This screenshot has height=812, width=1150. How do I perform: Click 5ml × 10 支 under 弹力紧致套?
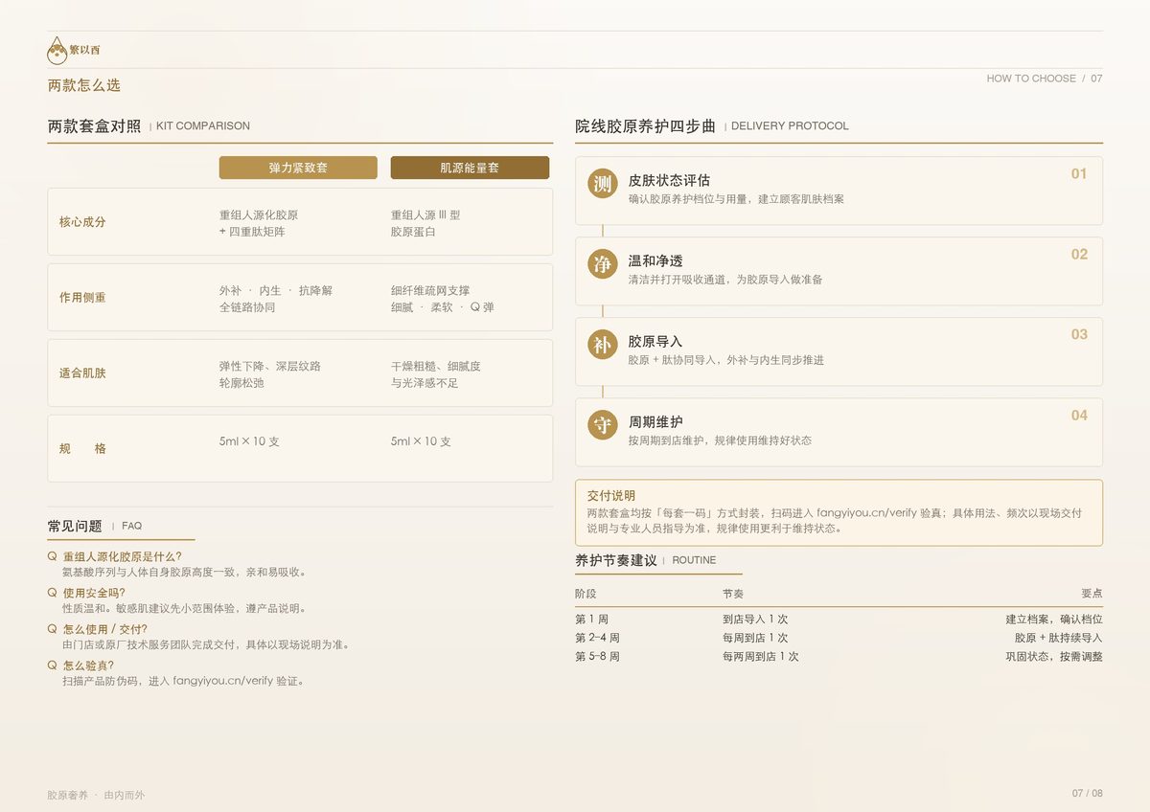(249, 441)
